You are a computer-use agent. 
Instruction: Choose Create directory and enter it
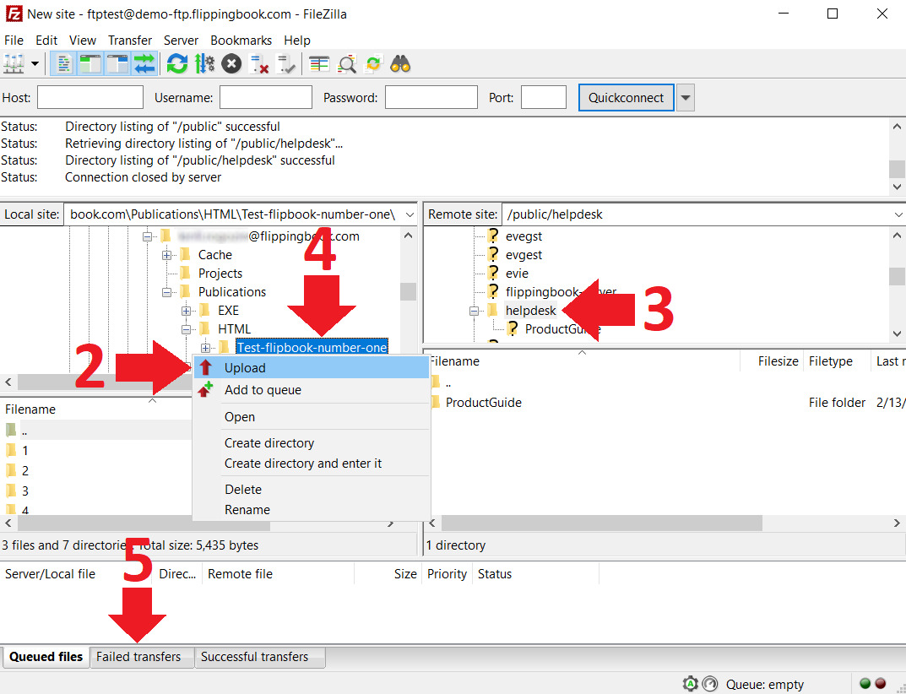(x=312, y=464)
